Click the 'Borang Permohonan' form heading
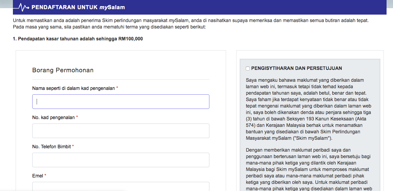Image resolution: width=393 pixels, height=191 pixels. click(63, 71)
